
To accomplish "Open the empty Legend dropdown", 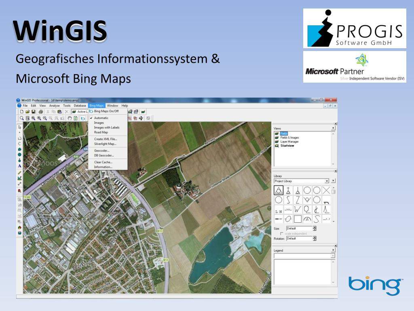I will [x=333, y=256].
